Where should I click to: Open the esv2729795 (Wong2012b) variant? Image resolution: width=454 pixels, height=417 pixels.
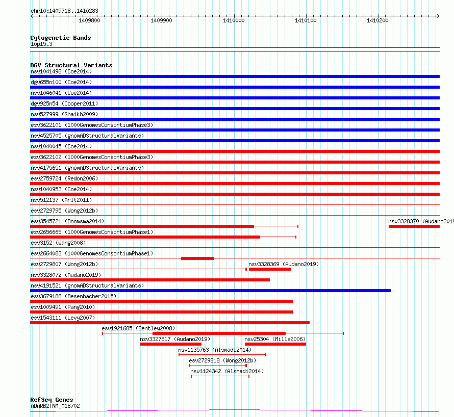click(64, 211)
